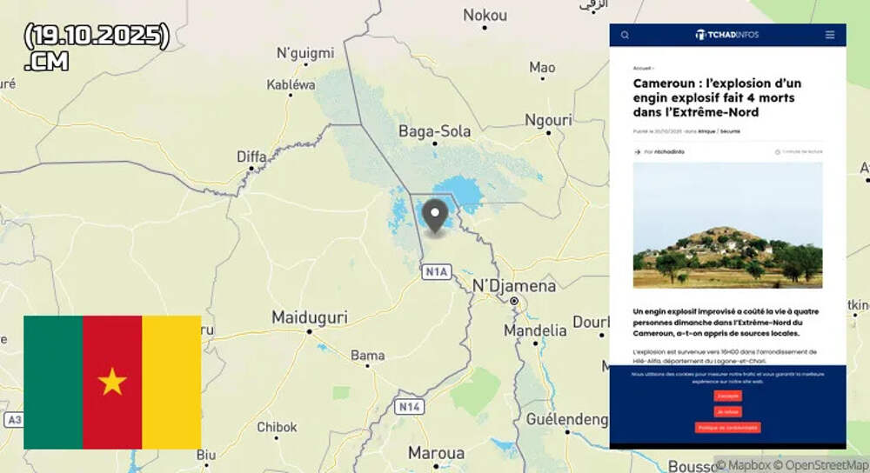Click the J'accepte cookie button
Viewport: 870px width, 473px height.
[x=727, y=396]
